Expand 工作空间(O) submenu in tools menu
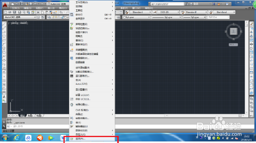The image size is (256, 143). [92, 2]
